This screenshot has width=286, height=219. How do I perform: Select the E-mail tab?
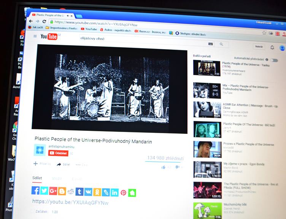click(77, 179)
